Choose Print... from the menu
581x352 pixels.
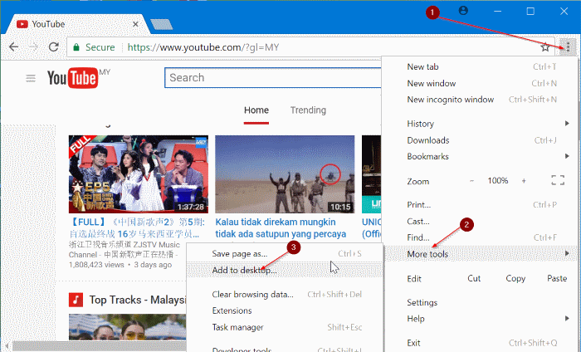(481, 205)
